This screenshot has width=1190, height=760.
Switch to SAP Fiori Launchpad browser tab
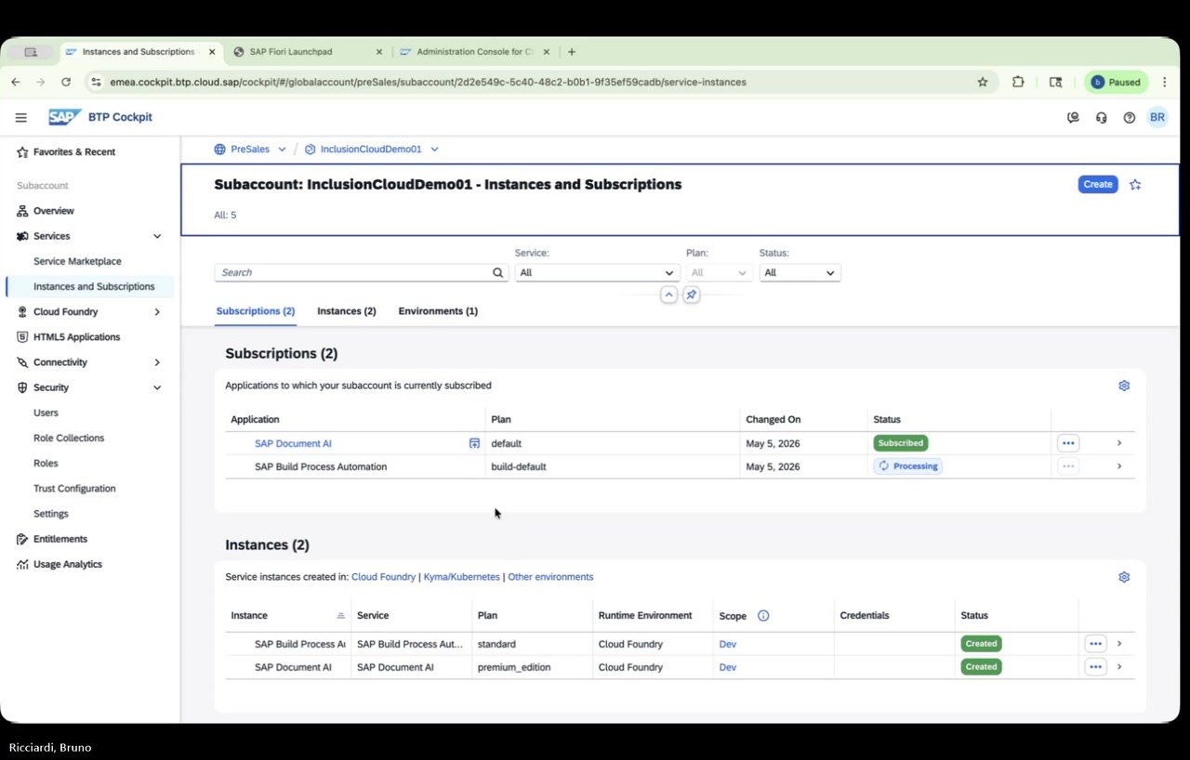pos(307,52)
